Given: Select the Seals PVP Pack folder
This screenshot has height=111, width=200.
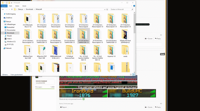Looking at the screenshot, I should tap(125, 36).
